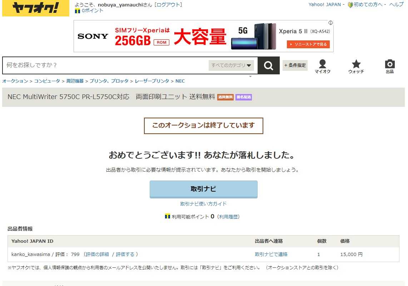This screenshot has width=408, height=286.
Task: Click the 個数 column header
Action: click(x=322, y=241)
